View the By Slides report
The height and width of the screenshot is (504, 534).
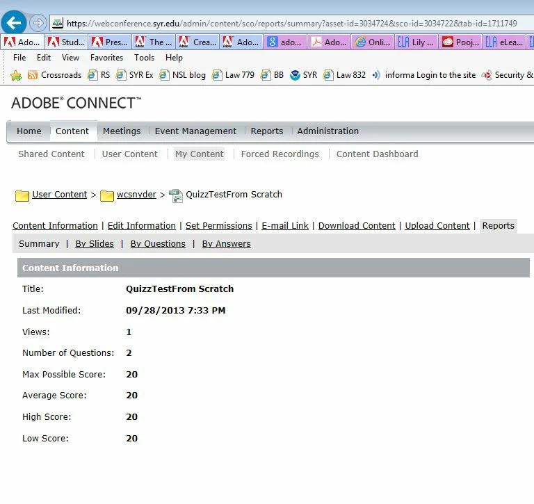click(95, 244)
